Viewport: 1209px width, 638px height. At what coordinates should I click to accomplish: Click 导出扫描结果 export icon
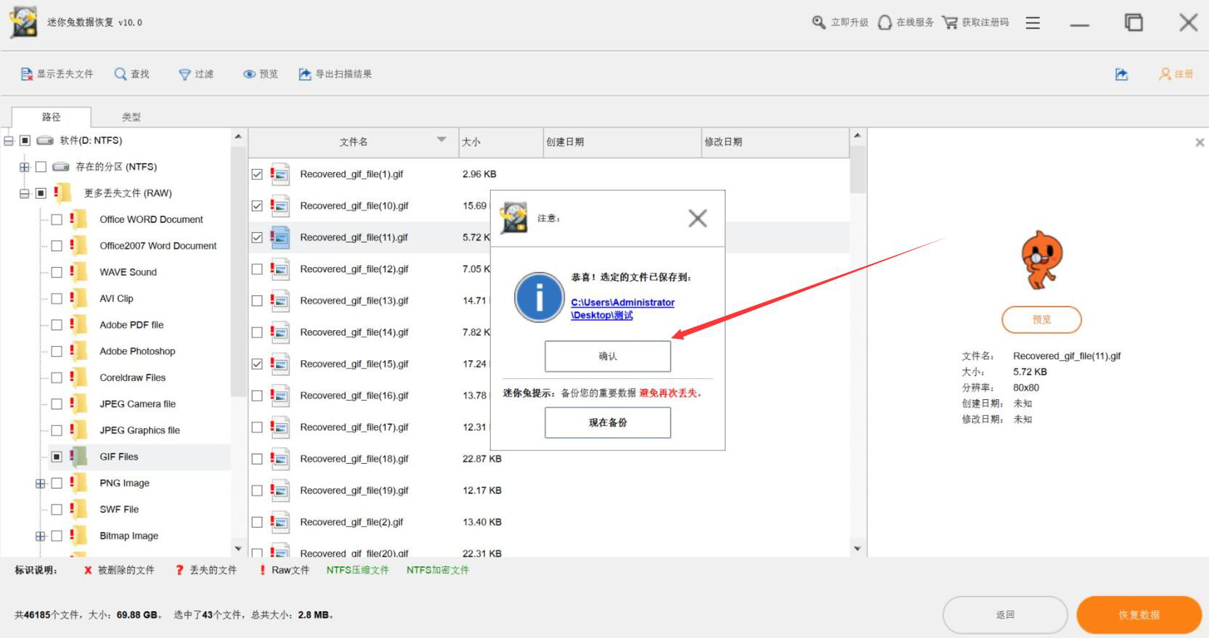(305, 74)
